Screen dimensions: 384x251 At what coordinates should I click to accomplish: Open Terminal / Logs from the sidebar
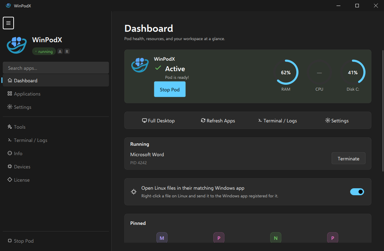(x=56, y=140)
